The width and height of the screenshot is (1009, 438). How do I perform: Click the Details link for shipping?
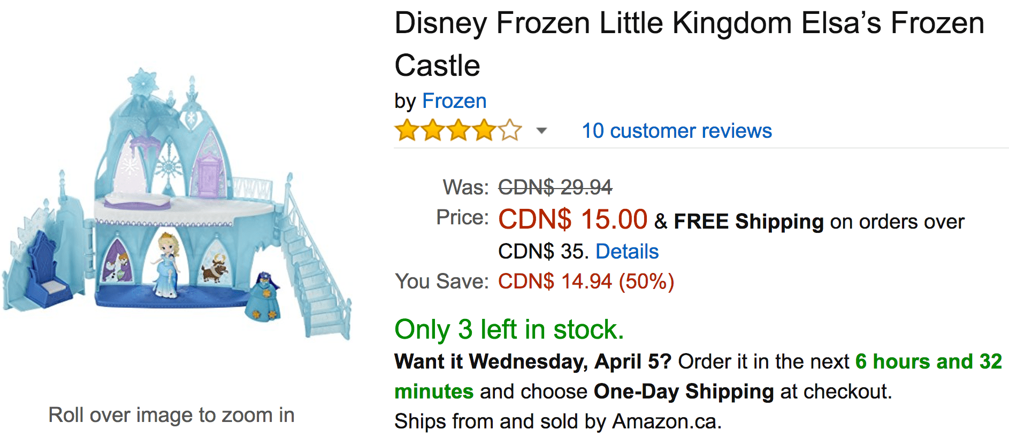(627, 252)
